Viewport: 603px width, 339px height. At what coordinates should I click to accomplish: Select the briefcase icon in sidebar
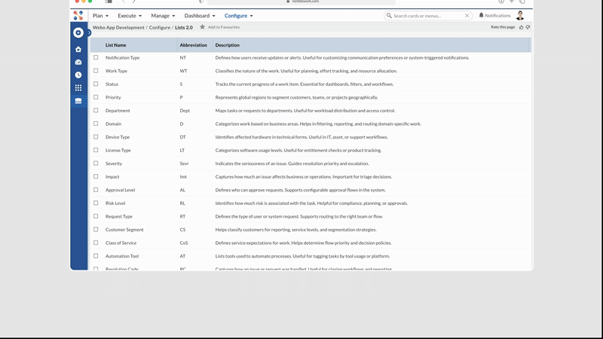78,101
